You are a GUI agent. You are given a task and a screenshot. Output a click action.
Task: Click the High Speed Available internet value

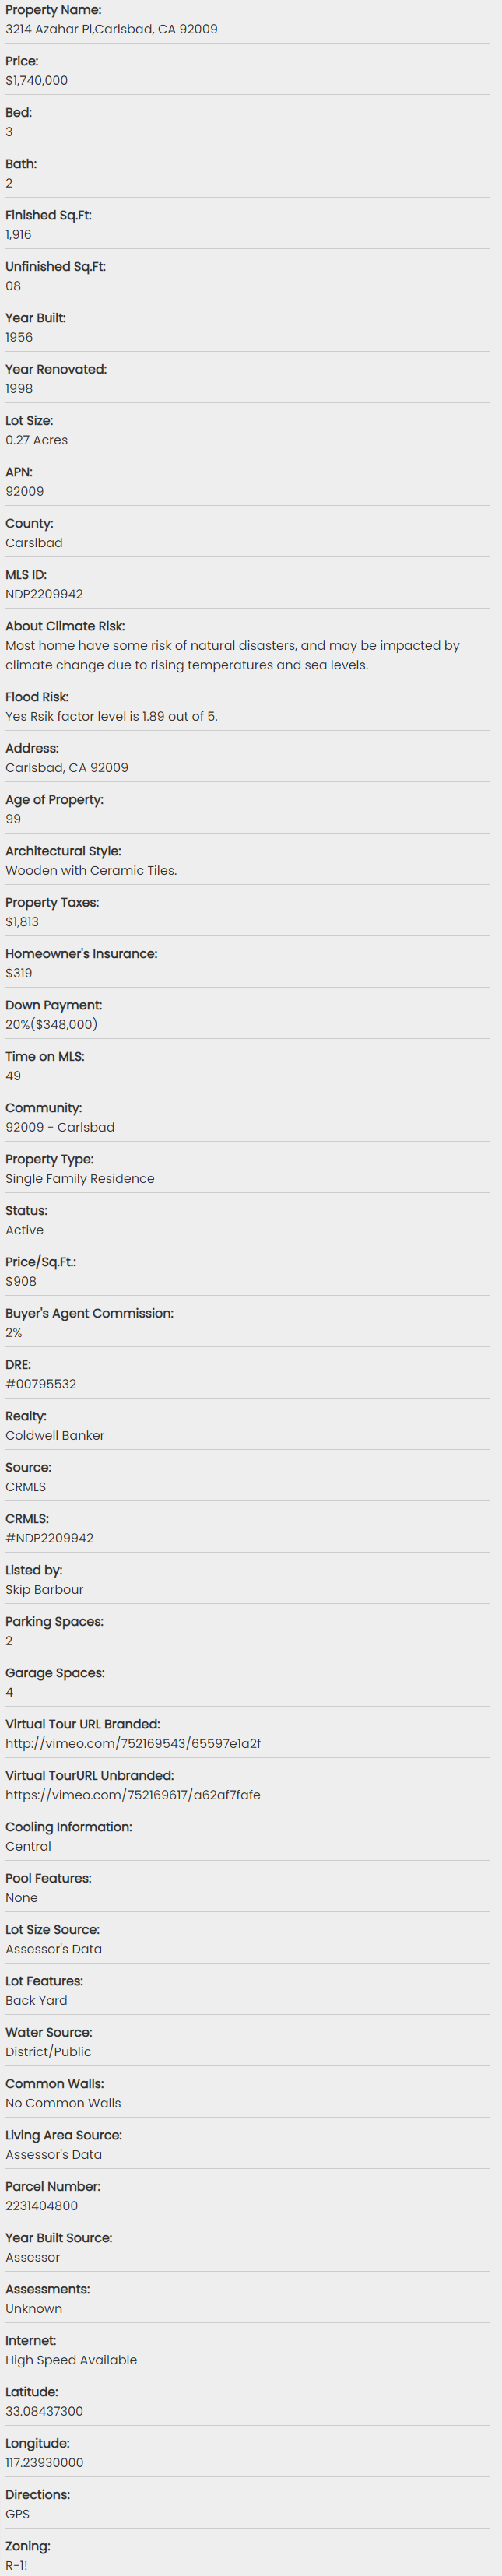pyautogui.click(x=71, y=2360)
